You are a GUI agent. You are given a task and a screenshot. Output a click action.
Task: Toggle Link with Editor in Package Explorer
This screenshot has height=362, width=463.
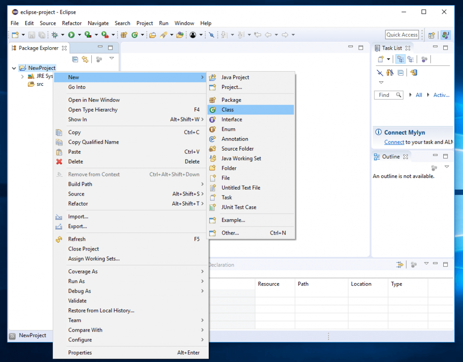[x=85, y=60]
